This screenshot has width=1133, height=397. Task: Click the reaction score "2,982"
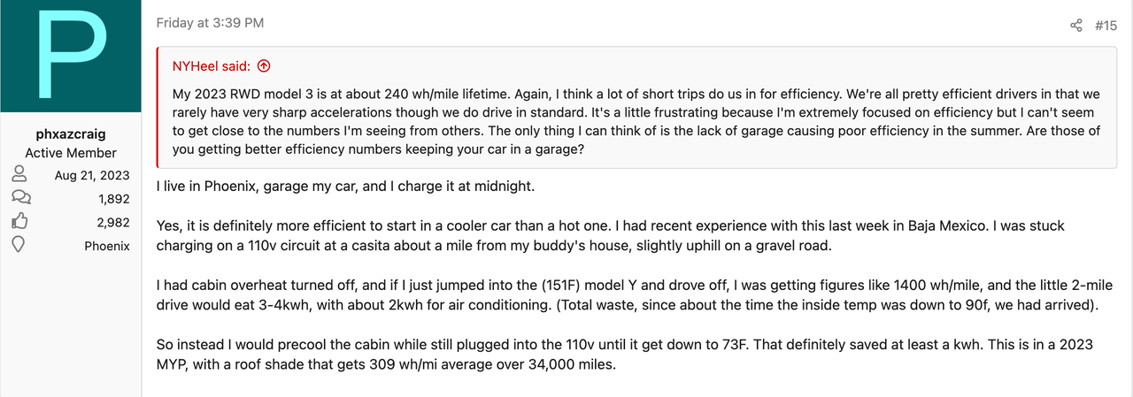pyautogui.click(x=112, y=222)
